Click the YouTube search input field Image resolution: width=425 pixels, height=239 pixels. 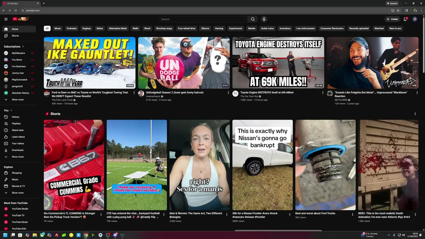click(x=203, y=19)
